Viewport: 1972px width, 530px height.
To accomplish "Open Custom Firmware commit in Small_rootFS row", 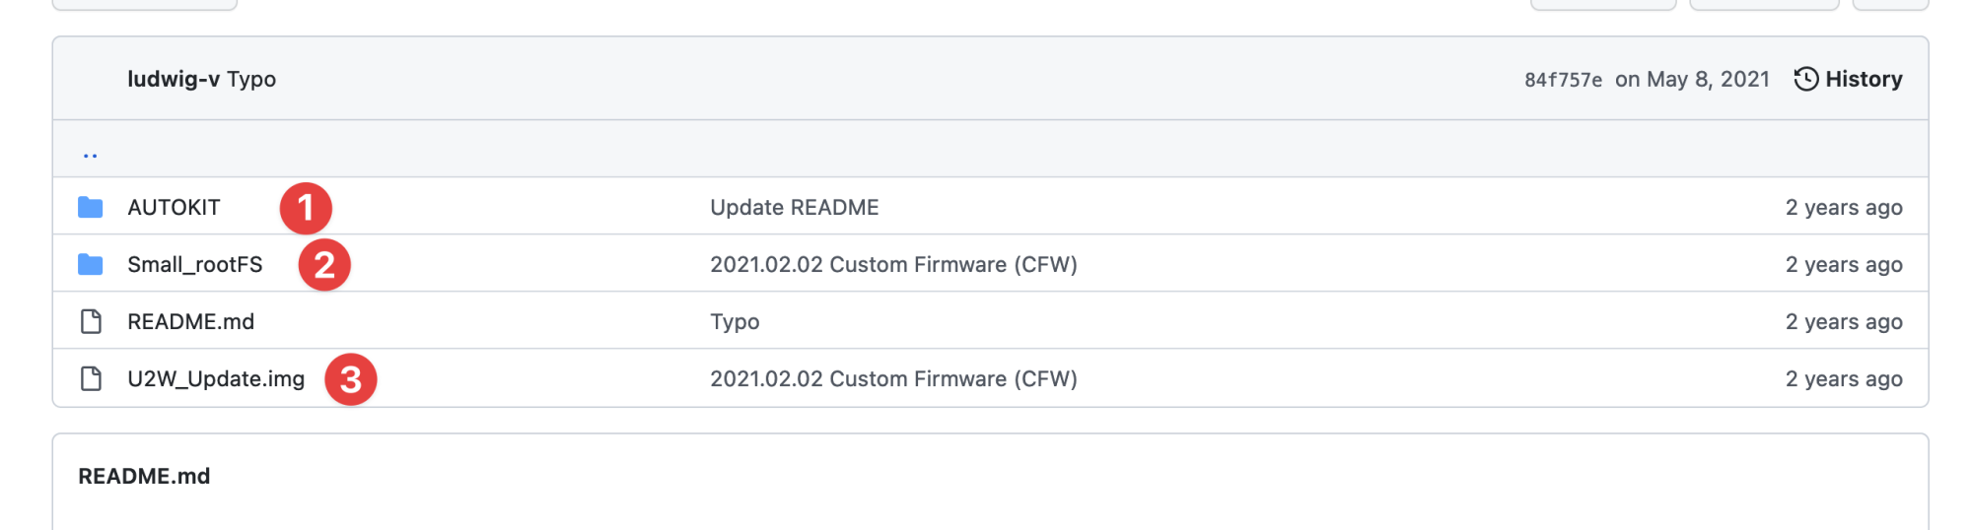I will click(893, 264).
